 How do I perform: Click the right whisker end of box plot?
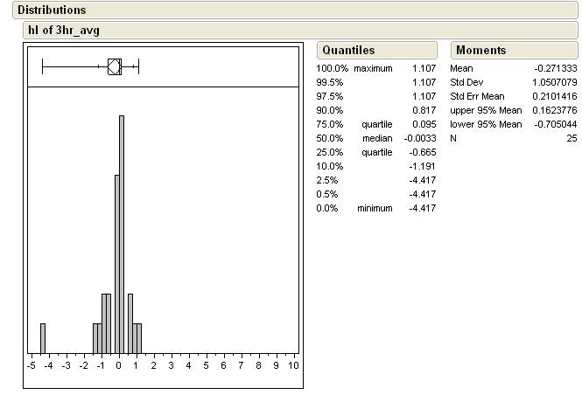click(138, 66)
